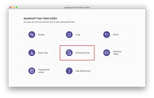
Task: Click the Add Watermark T icon
Action: (x=69, y=71)
